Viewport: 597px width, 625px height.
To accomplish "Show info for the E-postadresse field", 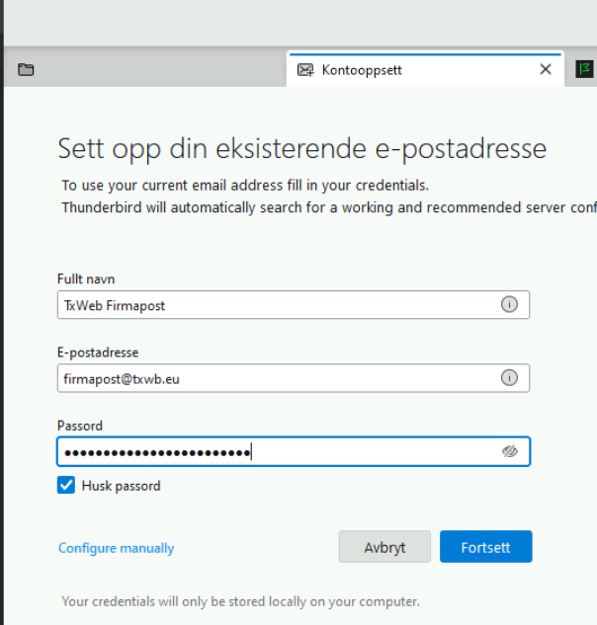I will (509, 378).
